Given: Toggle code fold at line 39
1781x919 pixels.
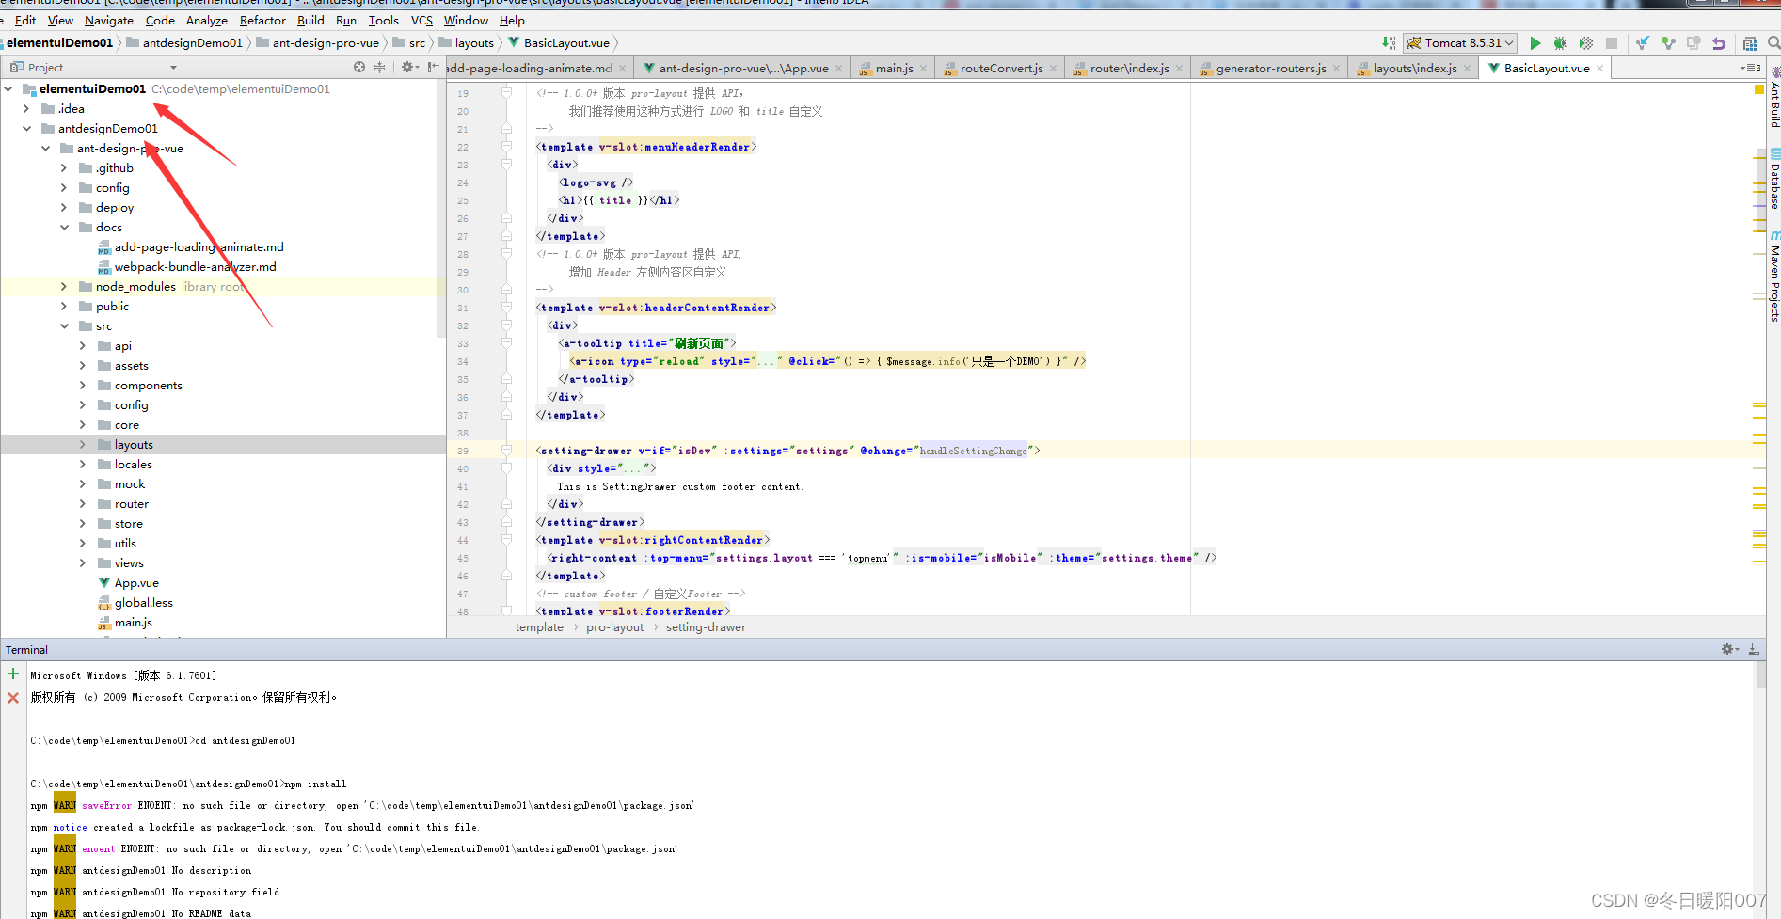Looking at the screenshot, I should tap(506, 451).
